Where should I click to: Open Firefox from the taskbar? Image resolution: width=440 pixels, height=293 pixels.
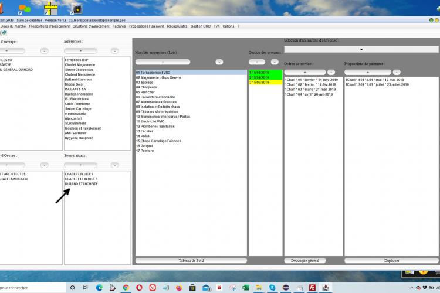pos(179,288)
